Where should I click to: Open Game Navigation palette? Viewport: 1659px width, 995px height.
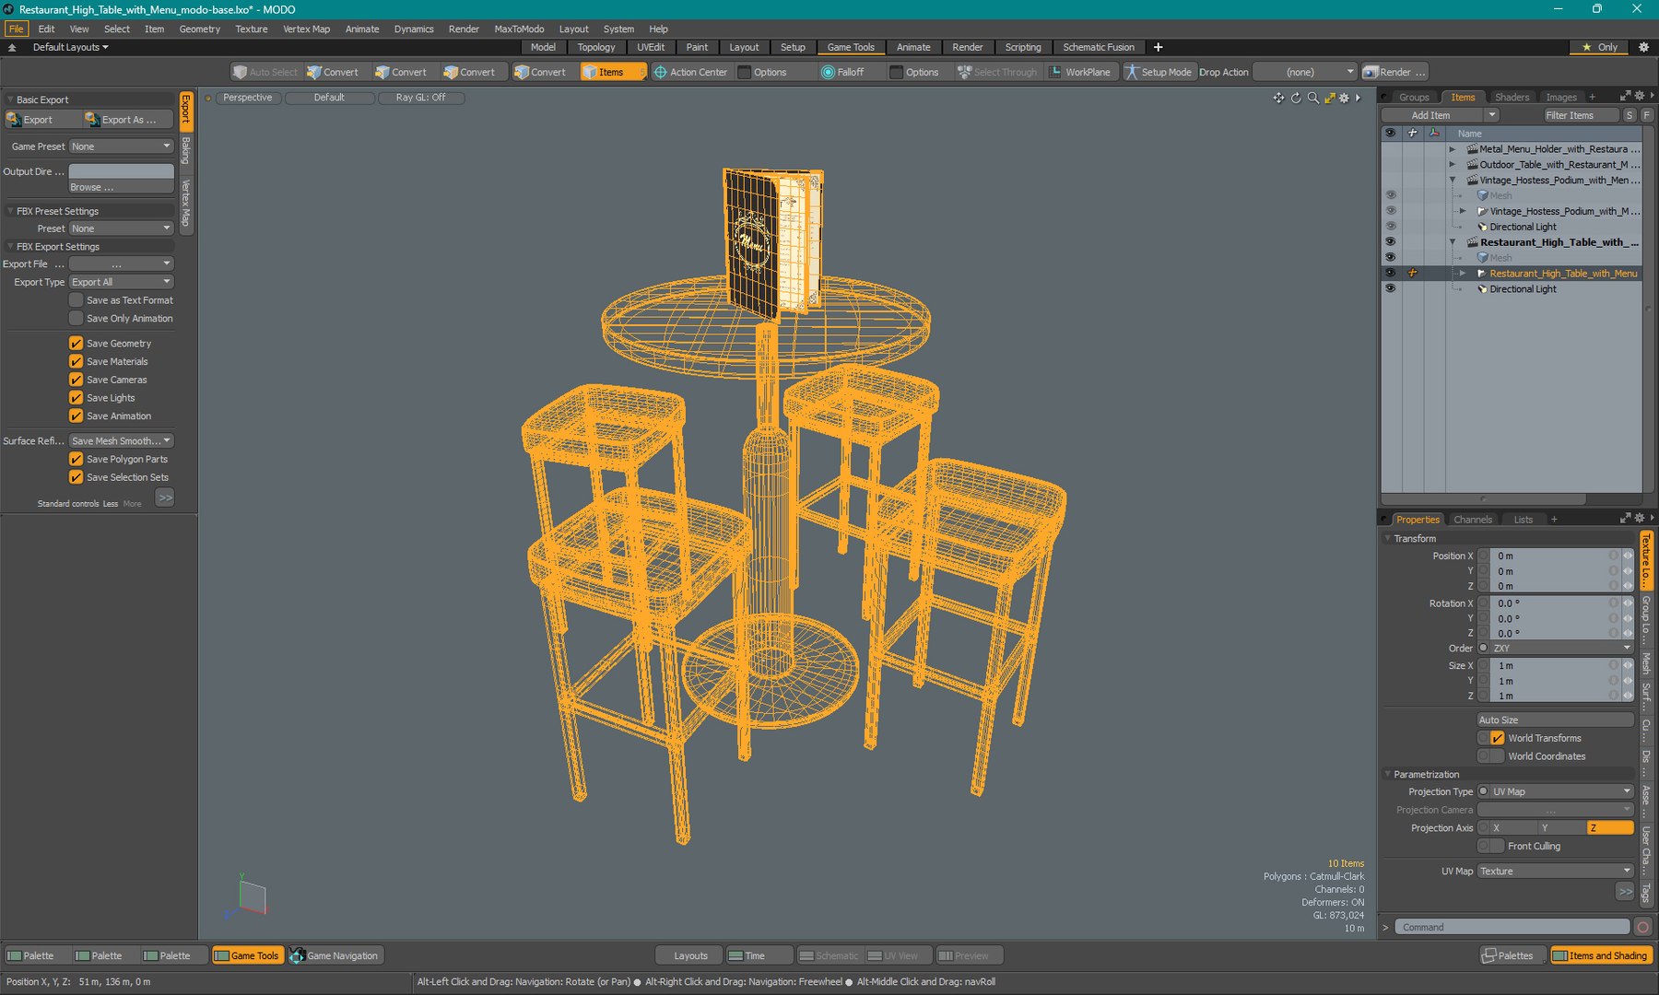[x=335, y=955]
